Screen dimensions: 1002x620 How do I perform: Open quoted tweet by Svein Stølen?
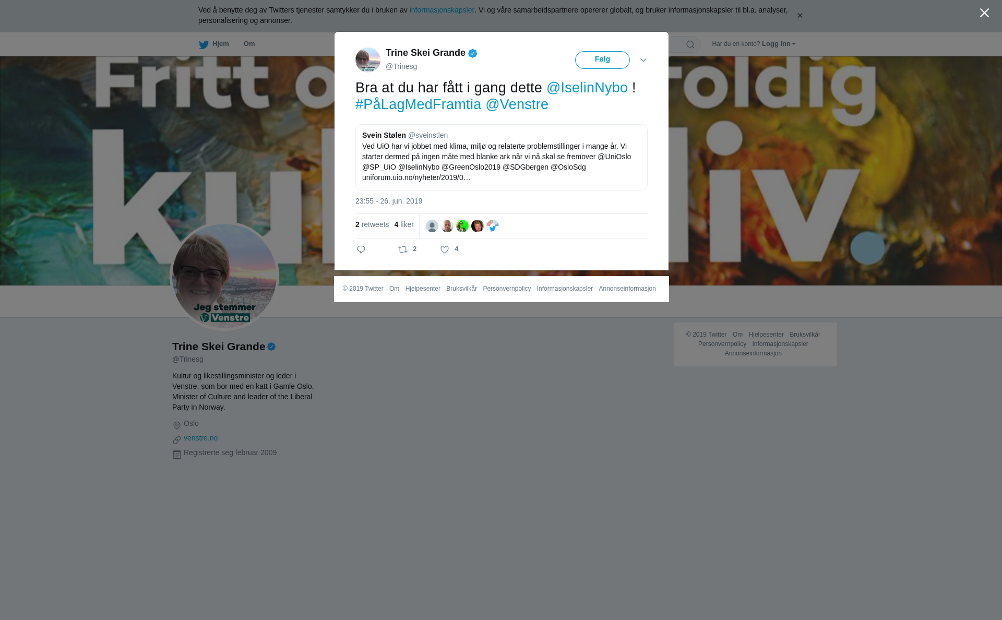[502, 157]
